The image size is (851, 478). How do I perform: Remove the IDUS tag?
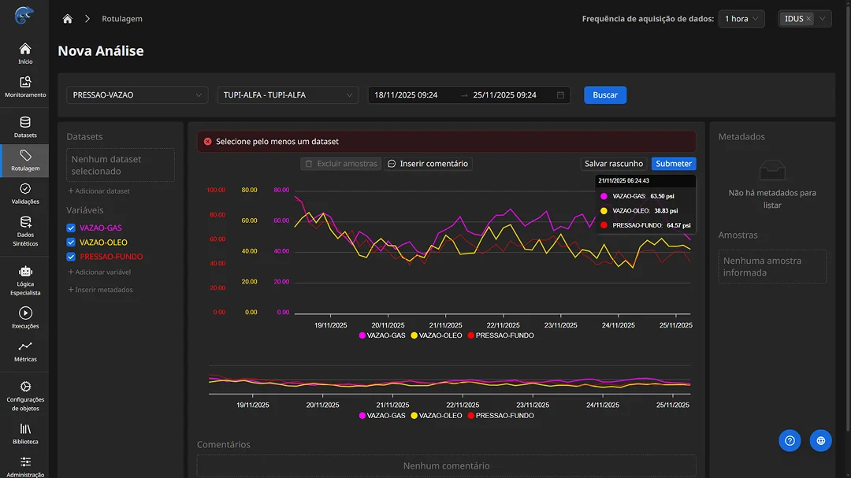click(808, 18)
